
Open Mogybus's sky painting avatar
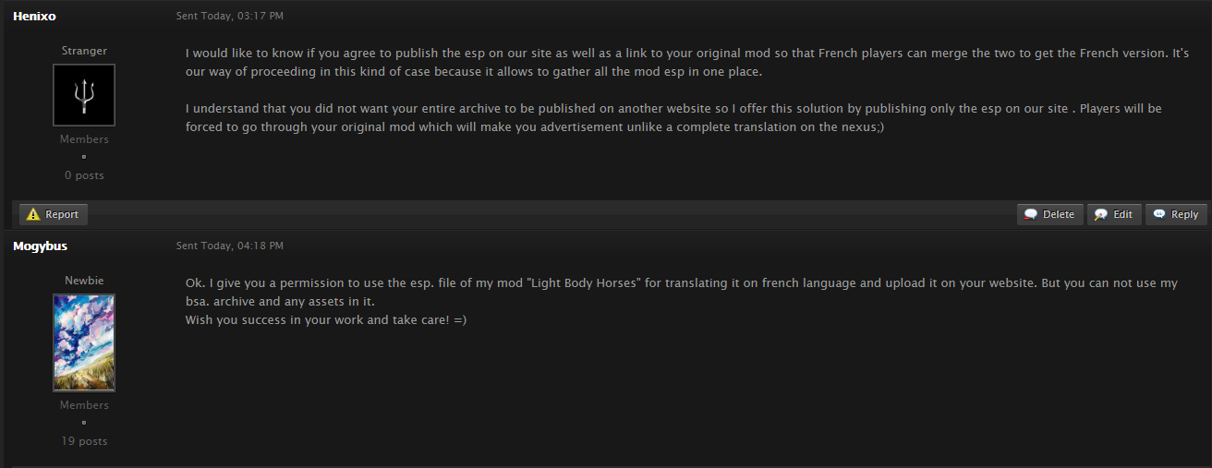pyautogui.click(x=84, y=342)
